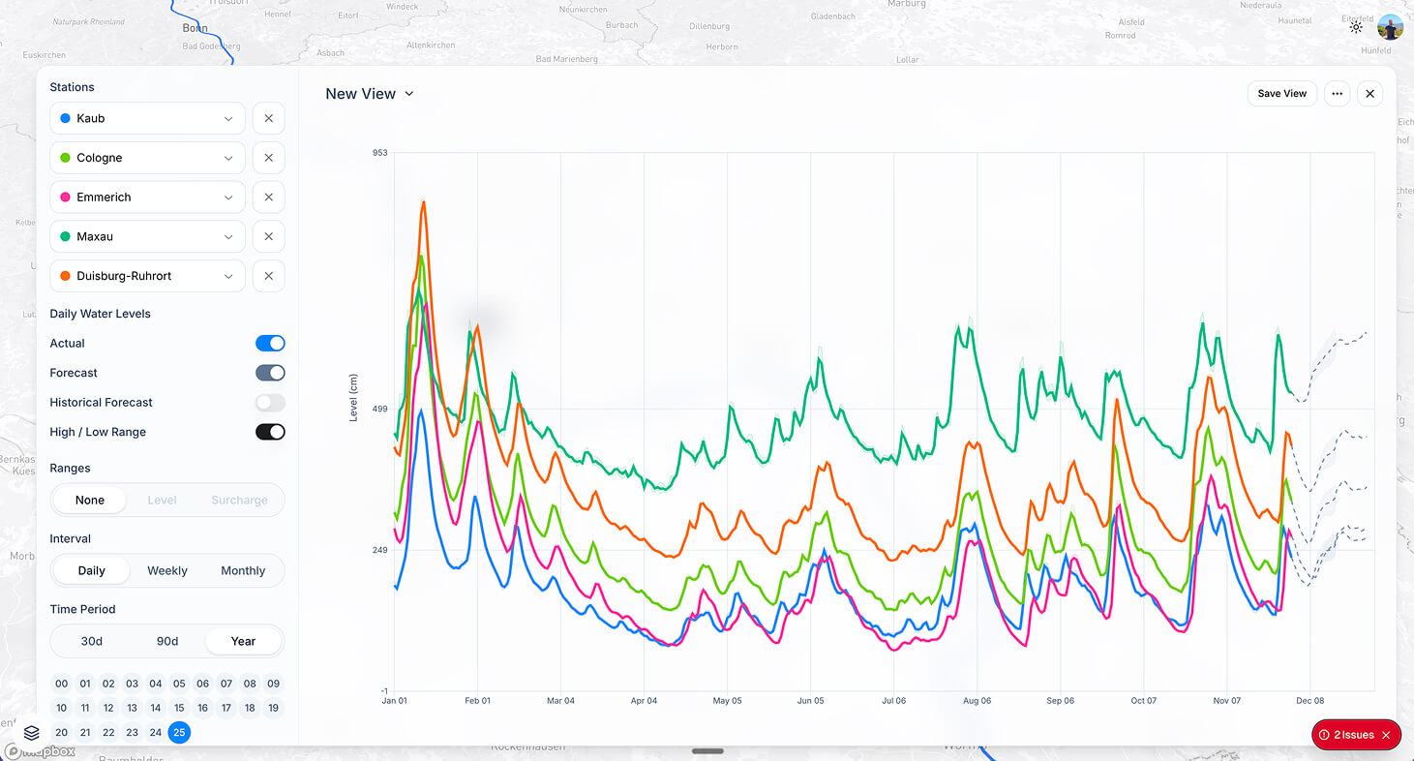Open the map layers picker icon
Image resolution: width=1414 pixels, height=761 pixels.
click(30, 733)
